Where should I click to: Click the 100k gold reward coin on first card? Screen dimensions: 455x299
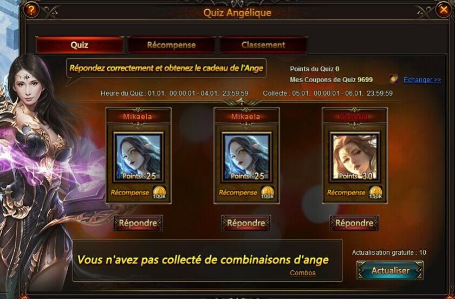pos(159,192)
